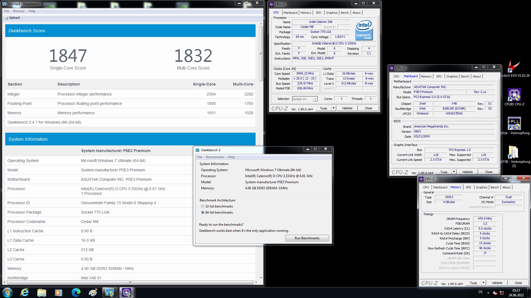Switch to SPD tab in CPU-Z processor window
The image size is (531, 298).
319,13
